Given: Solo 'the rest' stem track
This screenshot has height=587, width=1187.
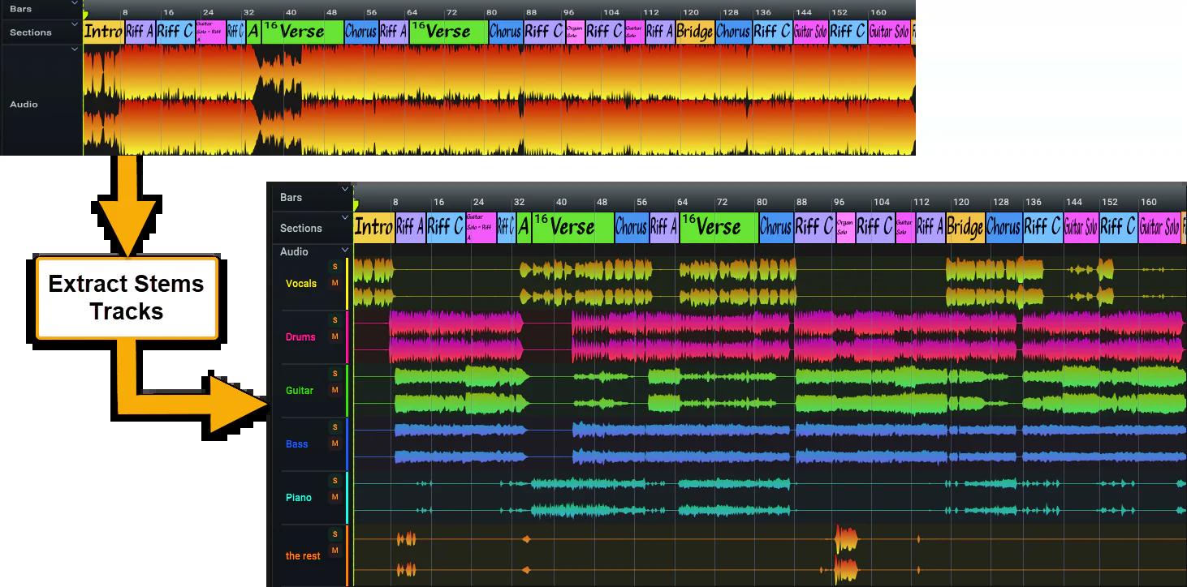Looking at the screenshot, I should pos(335,534).
